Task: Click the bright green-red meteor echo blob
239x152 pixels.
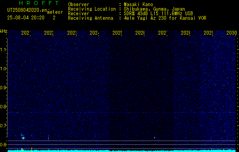Action: pyautogui.click(x=23, y=138)
